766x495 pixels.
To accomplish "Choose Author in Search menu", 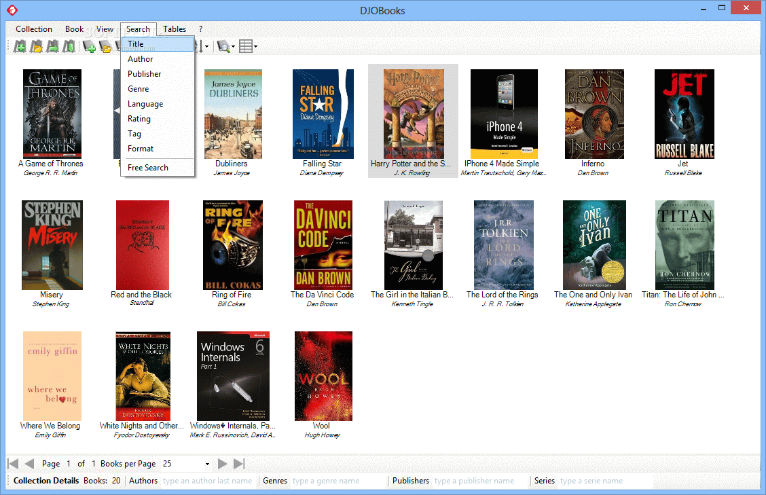I will click(158, 59).
